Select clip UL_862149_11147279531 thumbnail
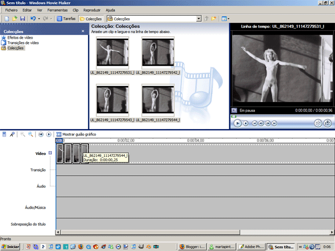335x251 pixels. pyautogui.click(x=113, y=52)
